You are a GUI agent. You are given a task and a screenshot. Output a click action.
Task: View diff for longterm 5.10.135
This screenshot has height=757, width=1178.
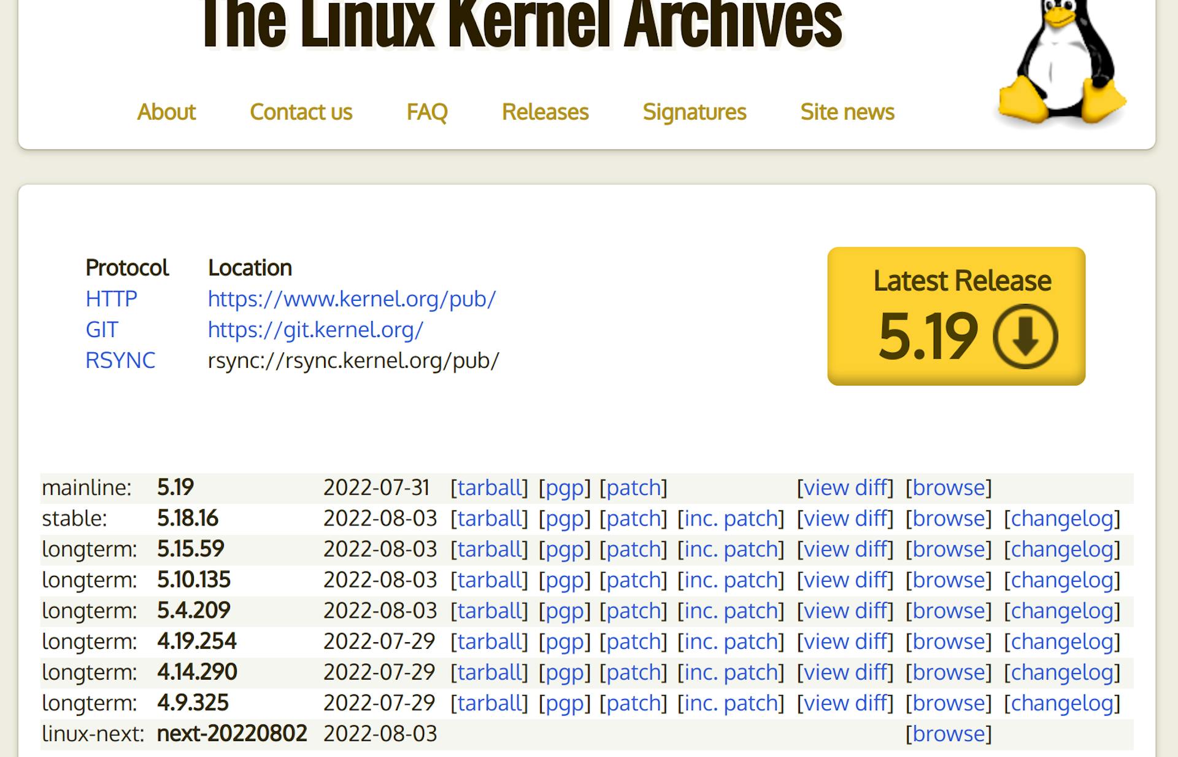[x=845, y=580]
